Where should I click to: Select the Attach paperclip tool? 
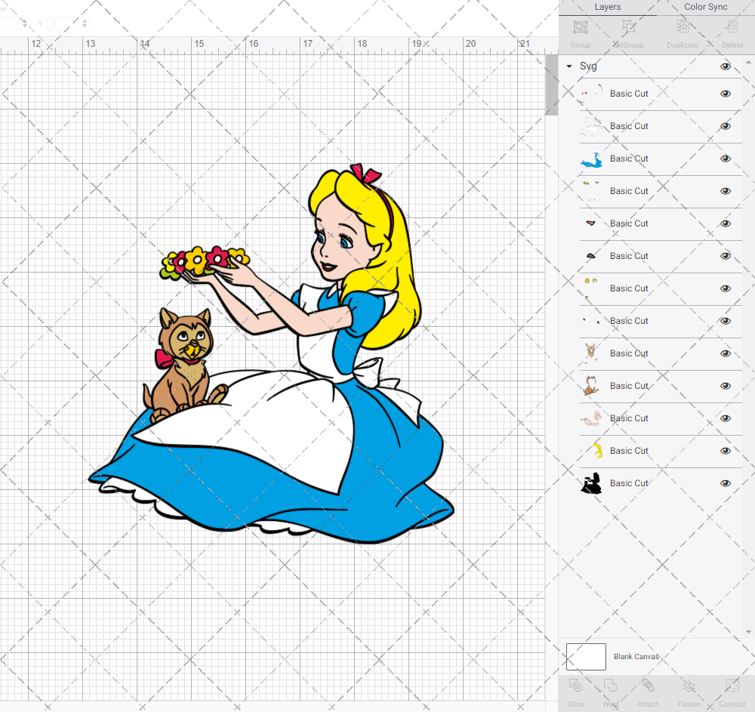pyautogui.click(x=648, y=685)
